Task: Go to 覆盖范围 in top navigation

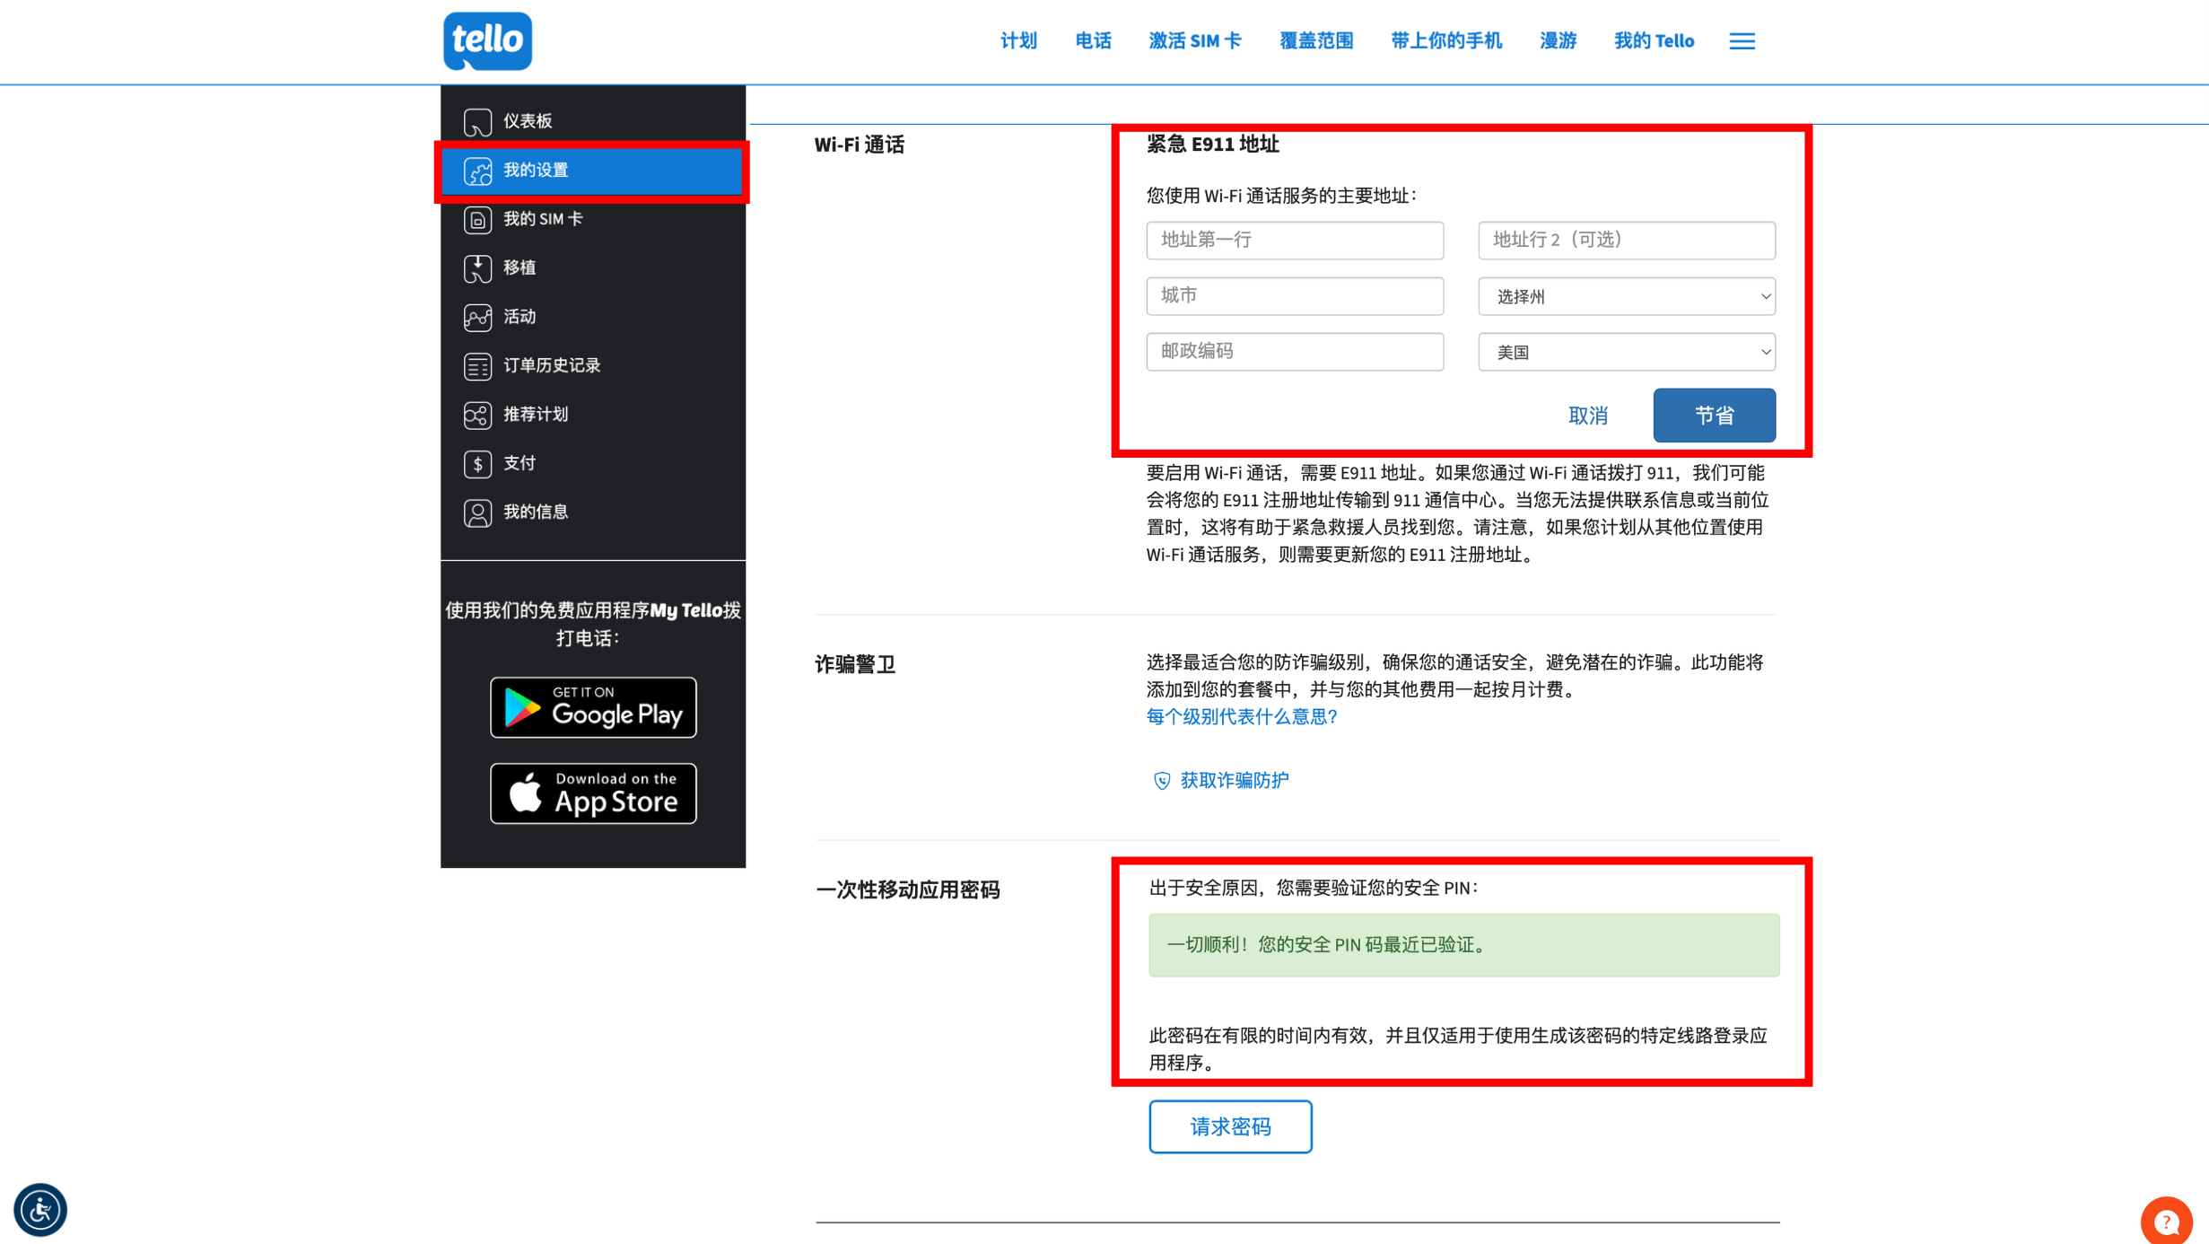Action: click(x=1315, y=41)
